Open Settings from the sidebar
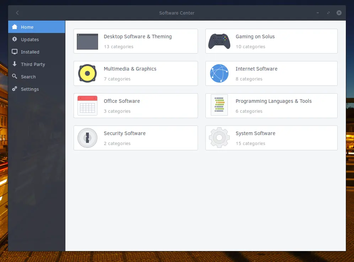Viewport: 354px width, 262px height. coord(37,89)
